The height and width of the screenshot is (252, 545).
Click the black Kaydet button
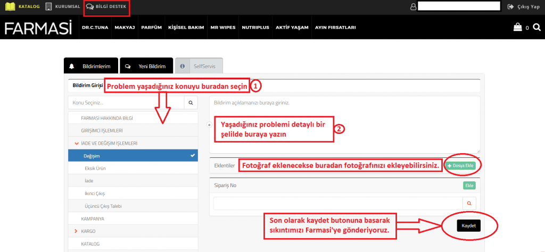[468, 225]
